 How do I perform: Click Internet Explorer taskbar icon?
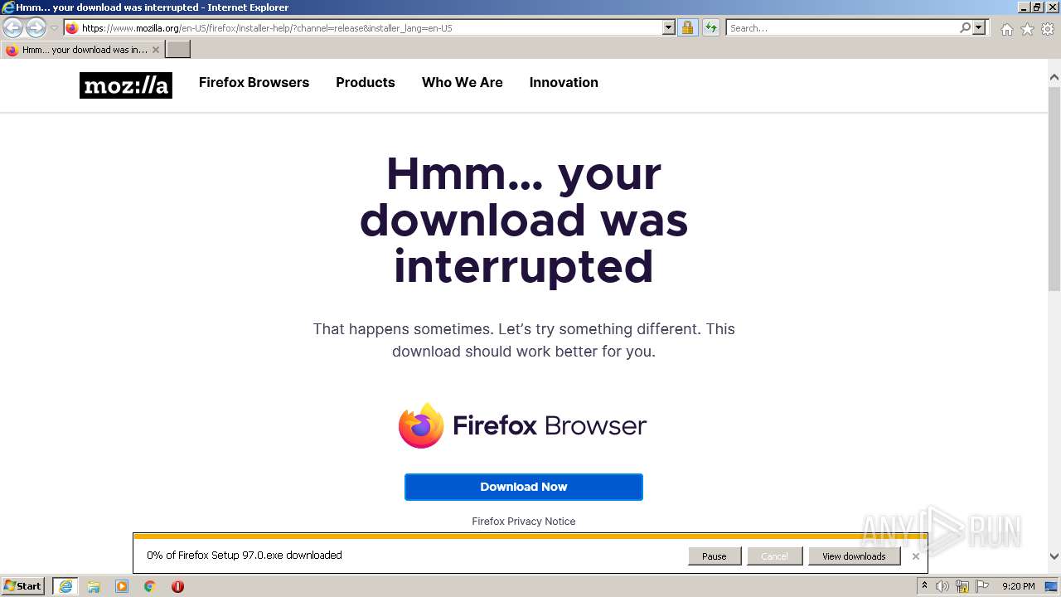[65, 586]
